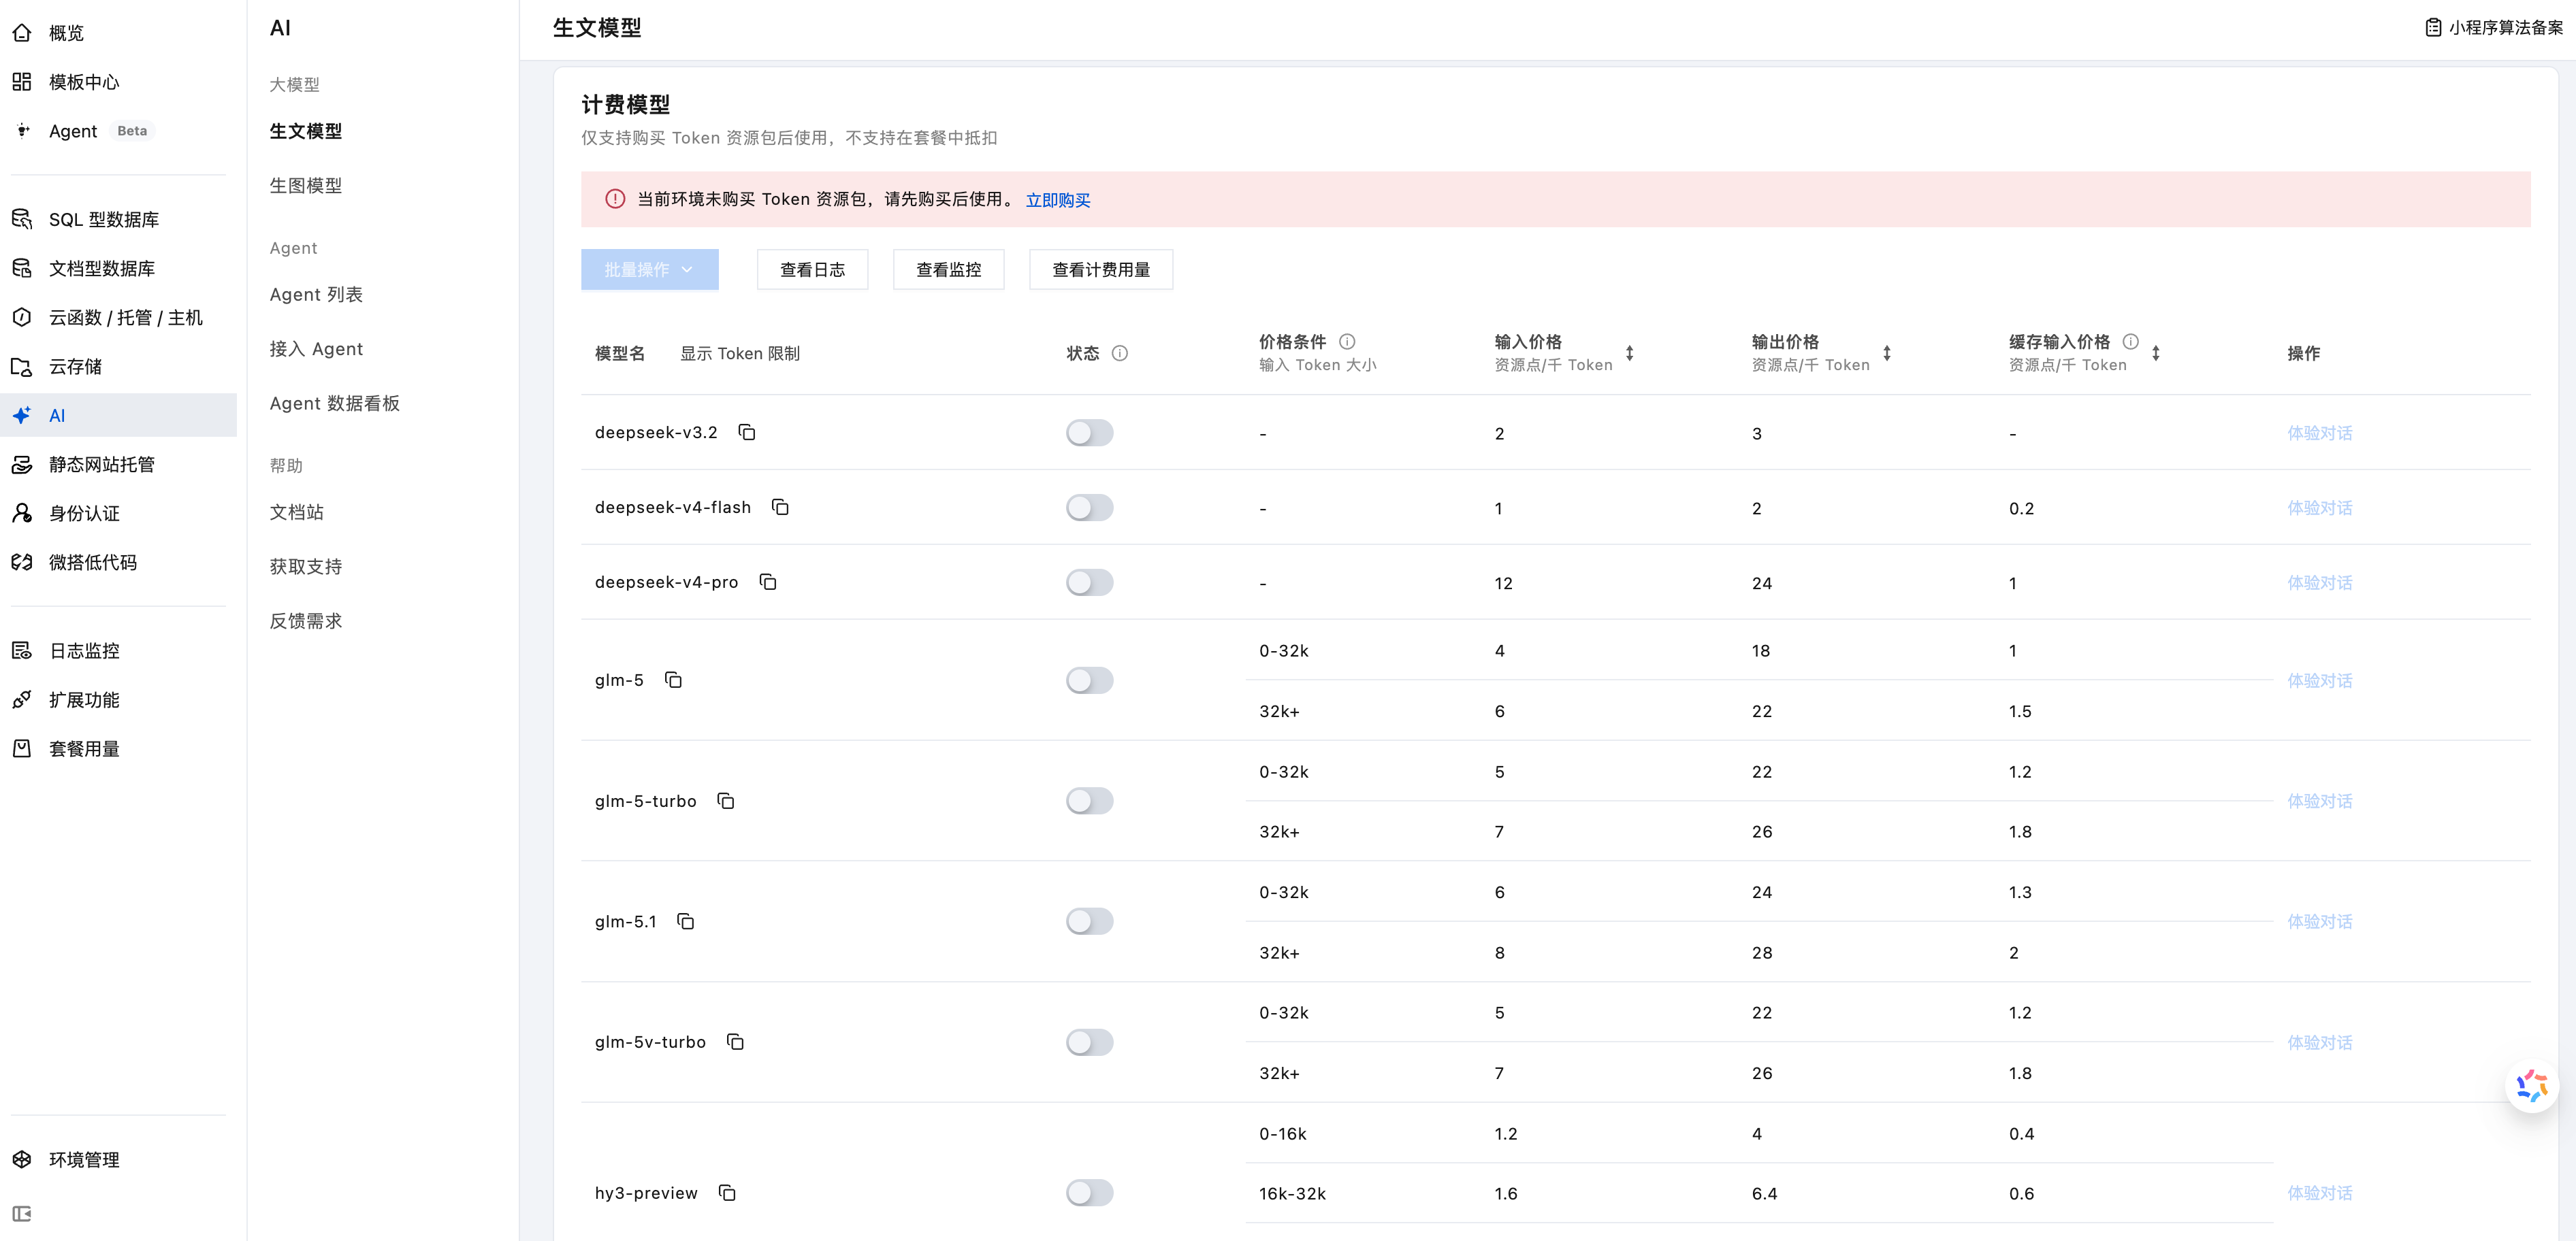
Task: Select 生图模型 in AI menu
Action: (306, 186)
